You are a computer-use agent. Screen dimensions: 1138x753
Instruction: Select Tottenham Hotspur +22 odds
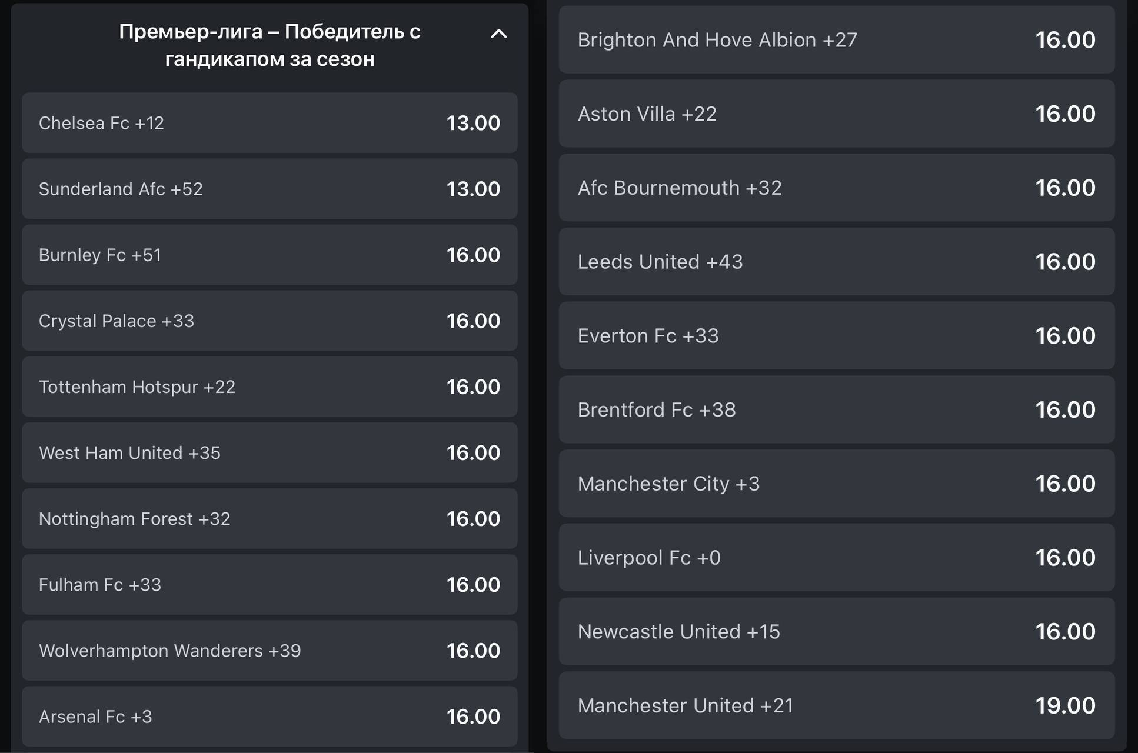point(269,387)
